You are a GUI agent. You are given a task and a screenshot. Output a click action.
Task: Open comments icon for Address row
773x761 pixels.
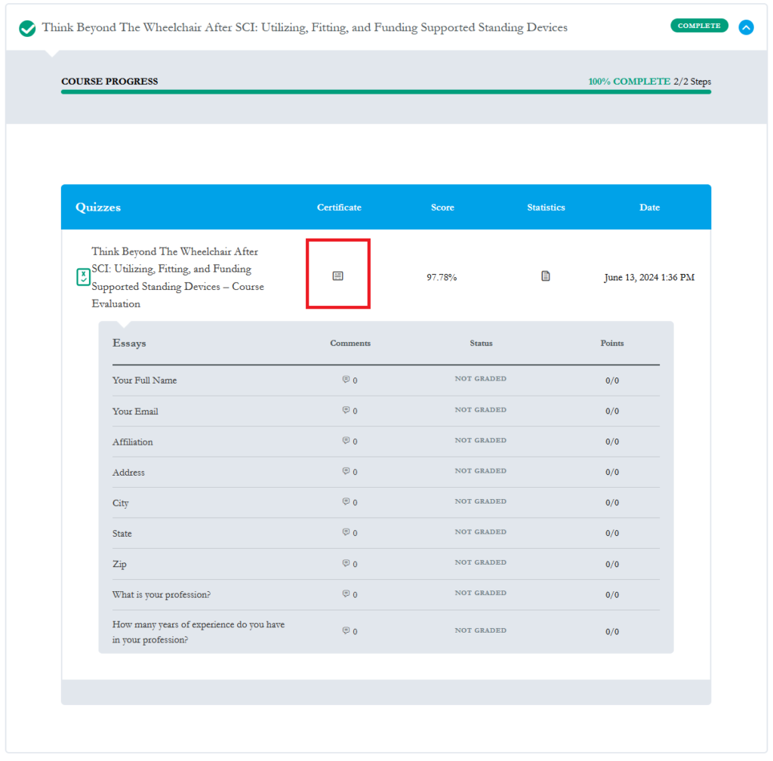coord(346,471)
